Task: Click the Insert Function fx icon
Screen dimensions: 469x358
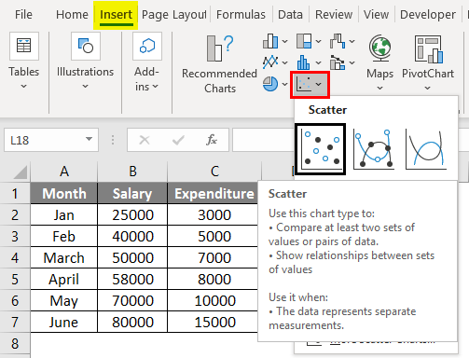Action: [x=212, y=140]
